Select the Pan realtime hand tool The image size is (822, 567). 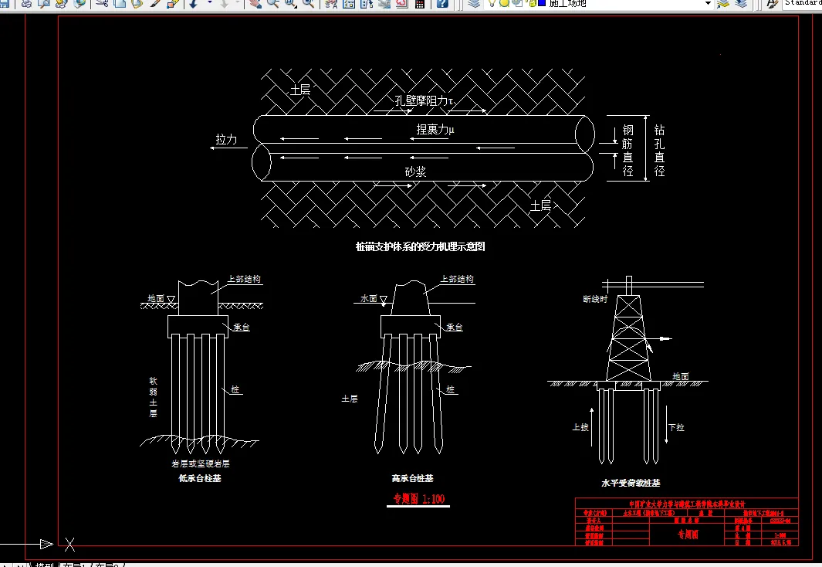(255, 3)
